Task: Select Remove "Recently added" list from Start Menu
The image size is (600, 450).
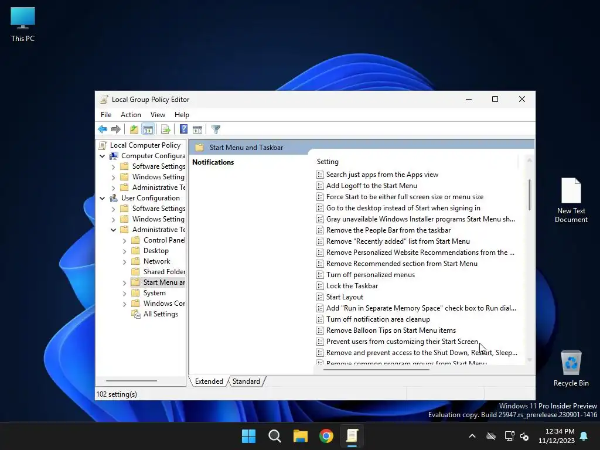Action: click(398, 241)
